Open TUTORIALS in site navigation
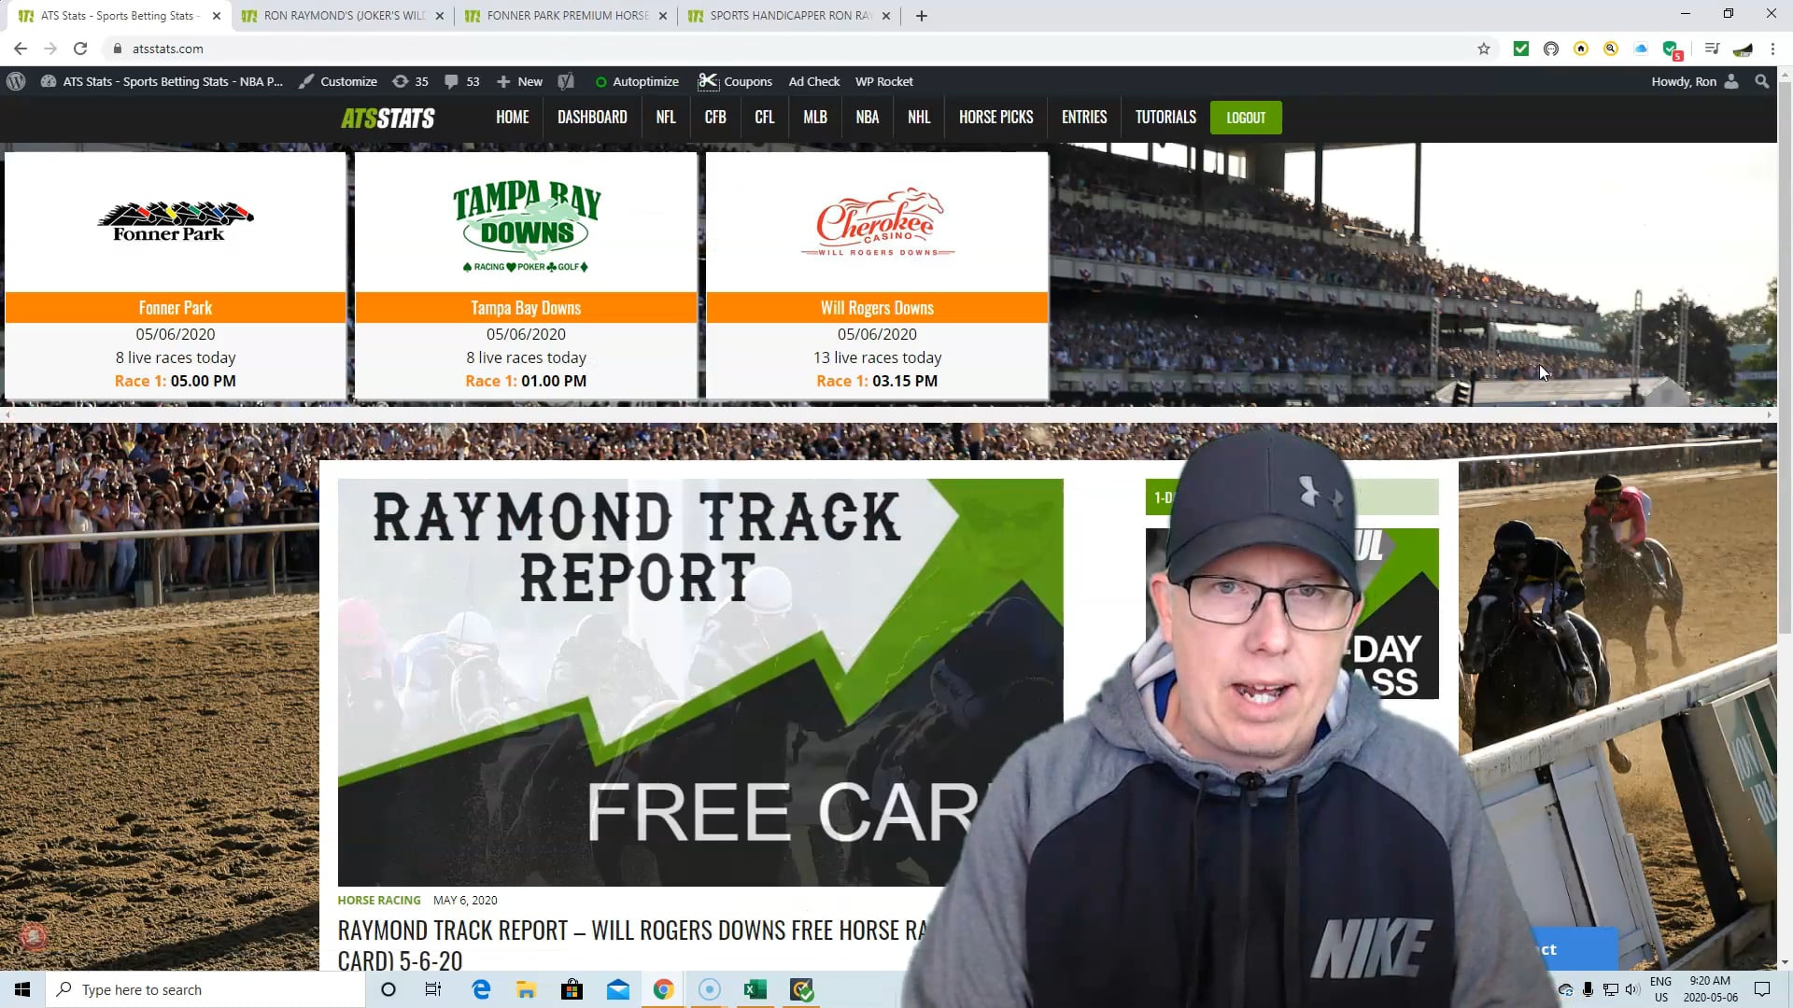This screenshot has width=1793, height=1008. click(x=1165, y=117)
